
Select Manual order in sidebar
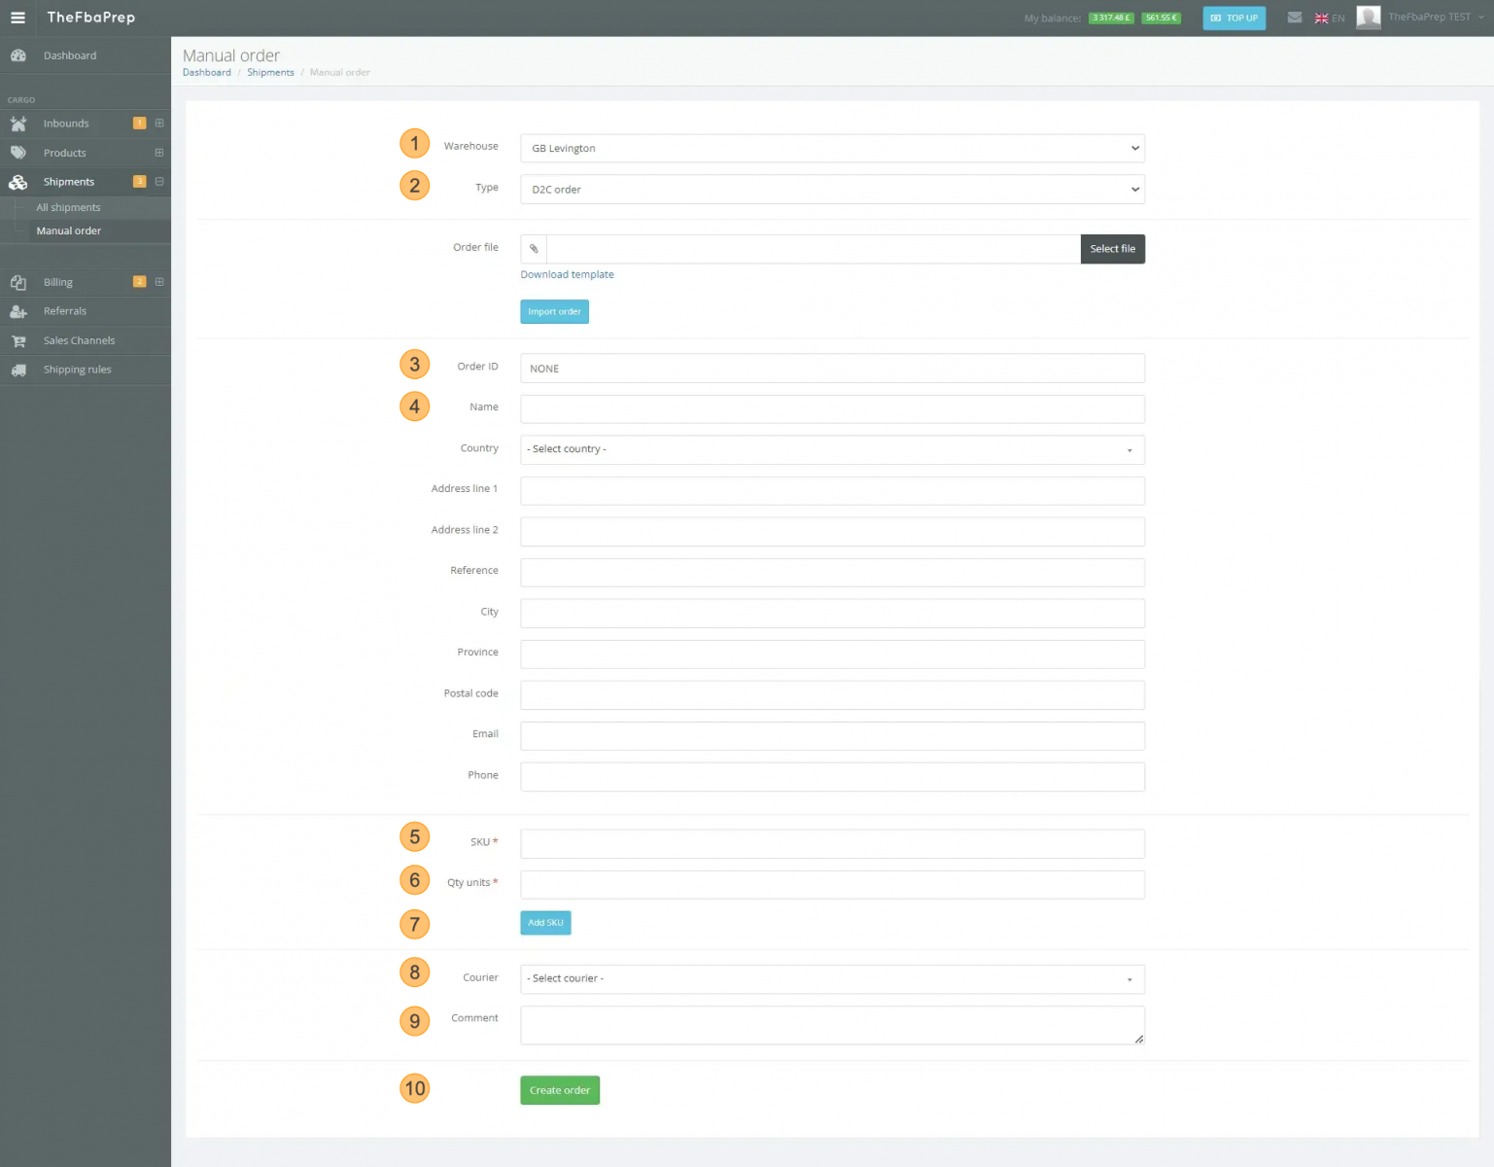point(68,230)
